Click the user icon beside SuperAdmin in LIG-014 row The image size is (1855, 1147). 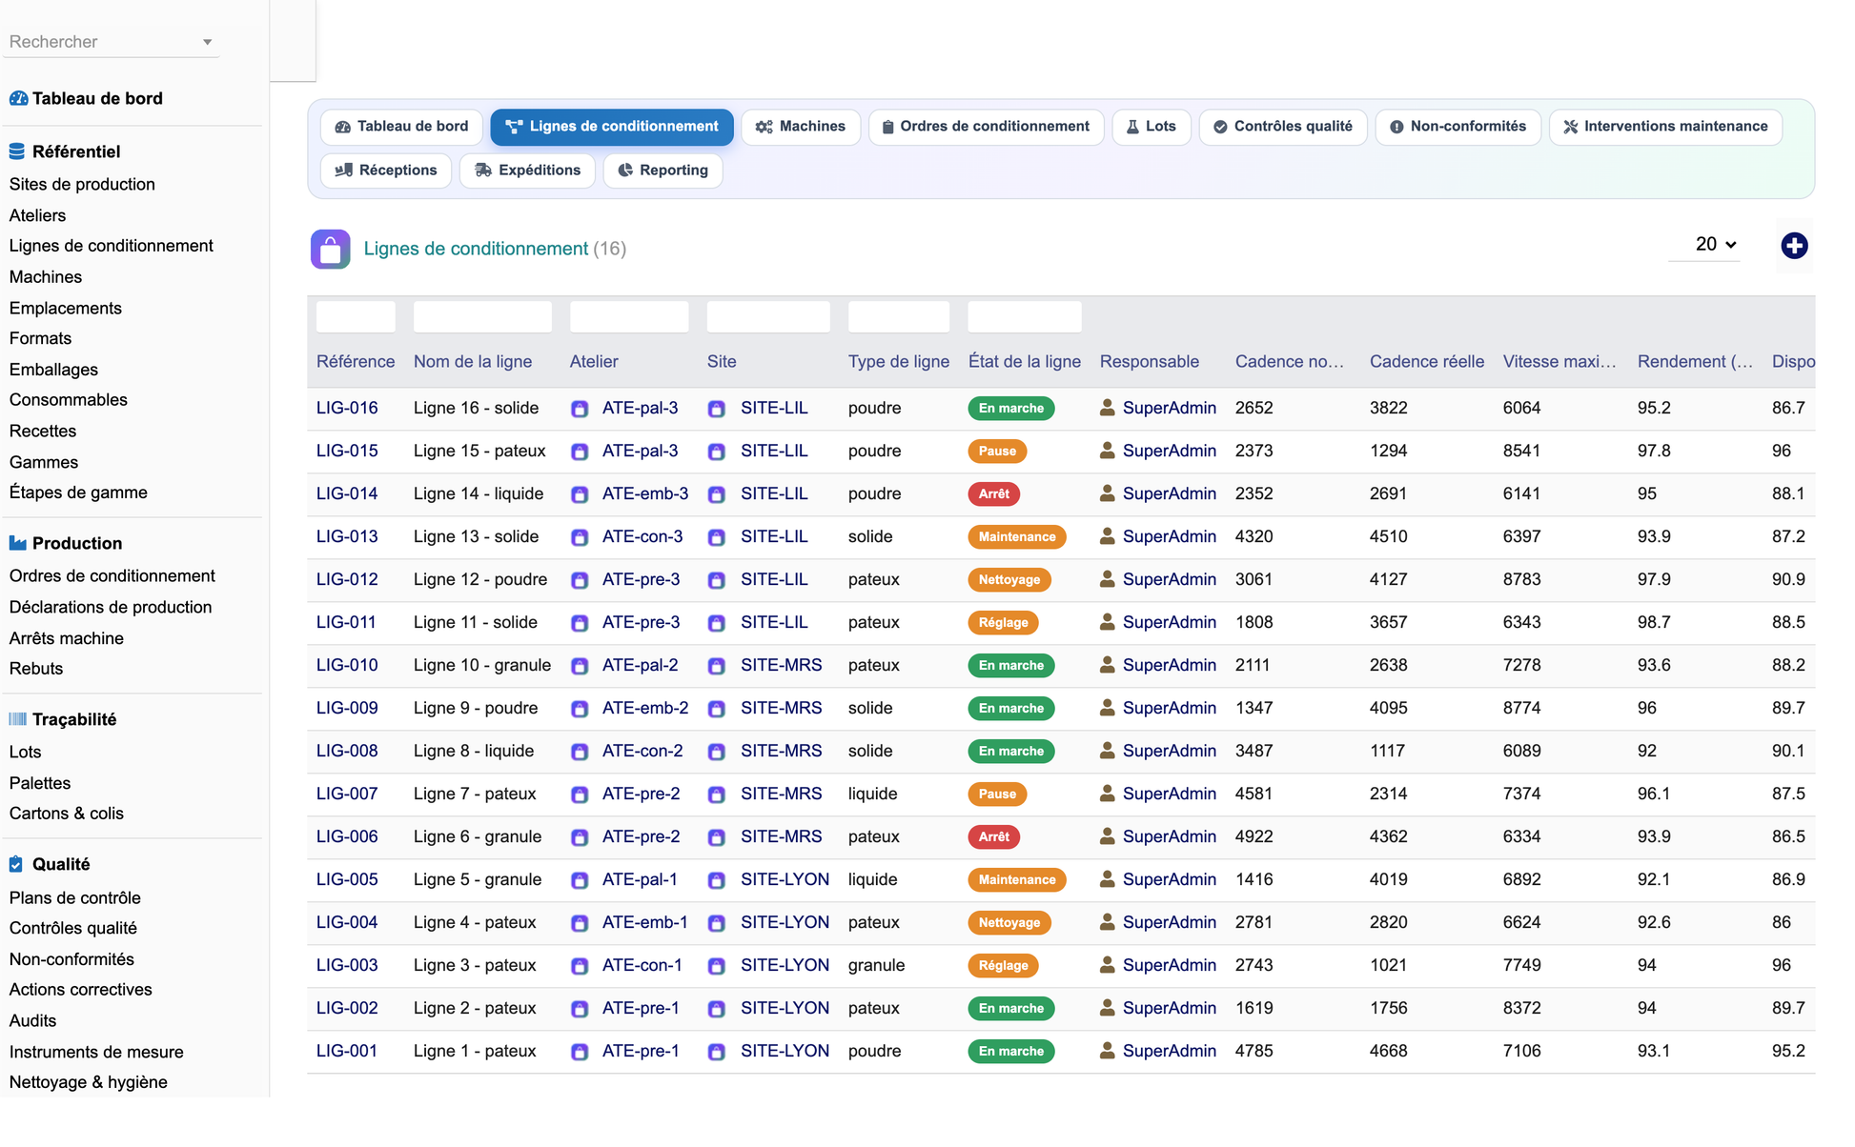click(1108, 493)
